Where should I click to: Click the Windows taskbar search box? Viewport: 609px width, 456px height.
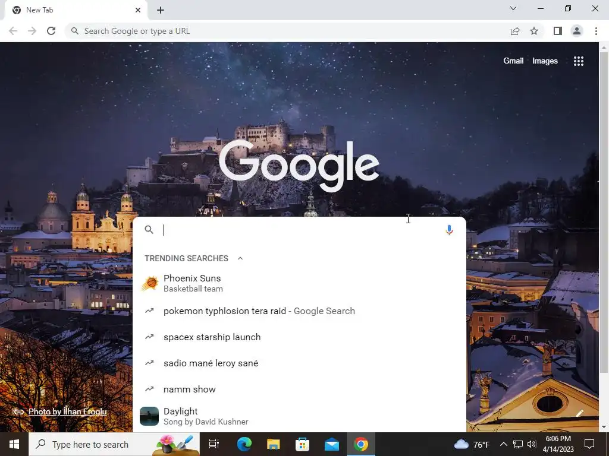(x=114, y=444)
